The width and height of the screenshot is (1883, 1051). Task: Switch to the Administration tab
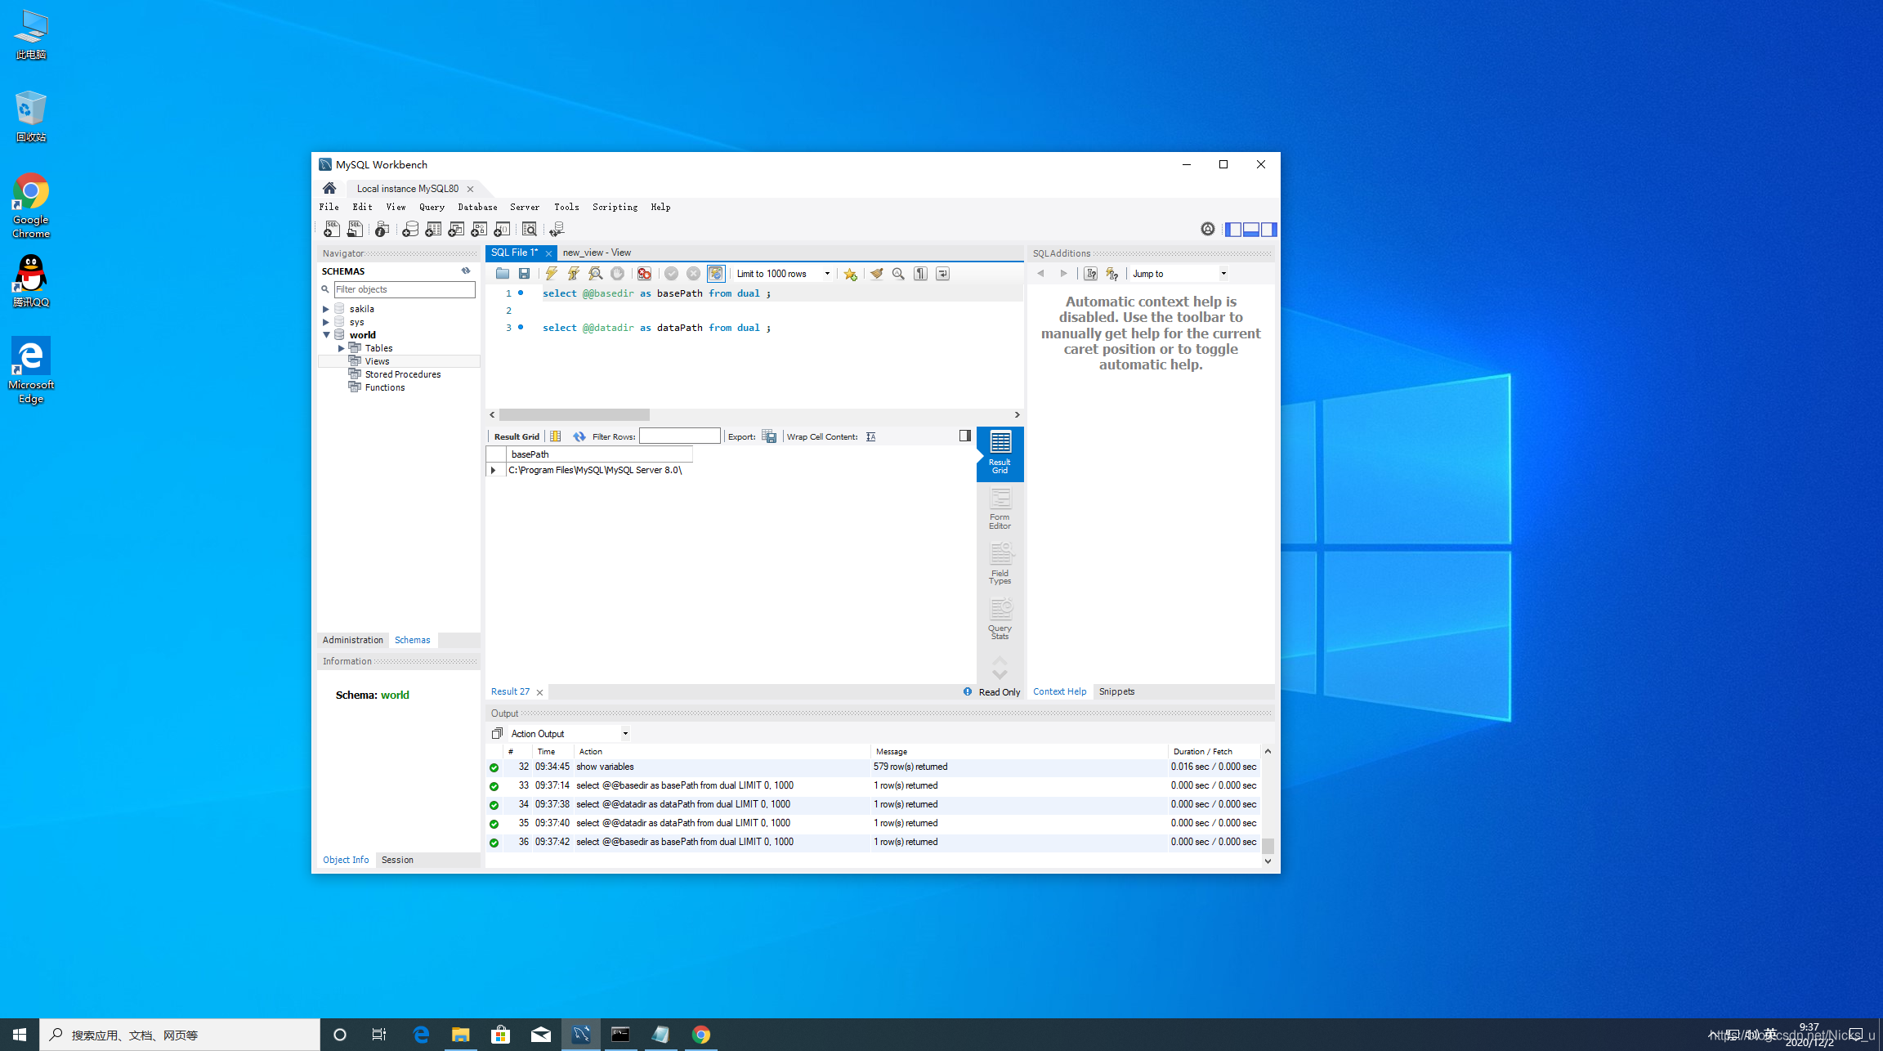click(352, 640)
